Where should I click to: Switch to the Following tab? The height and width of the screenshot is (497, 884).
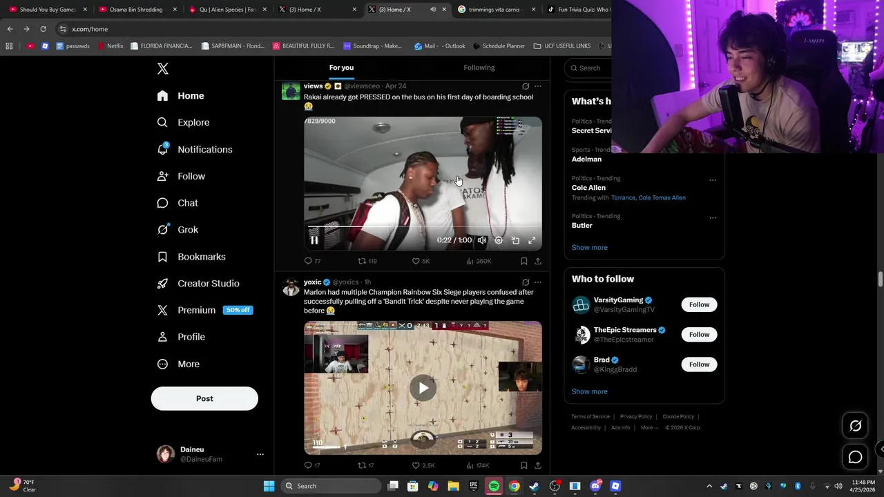coord(479,68)
